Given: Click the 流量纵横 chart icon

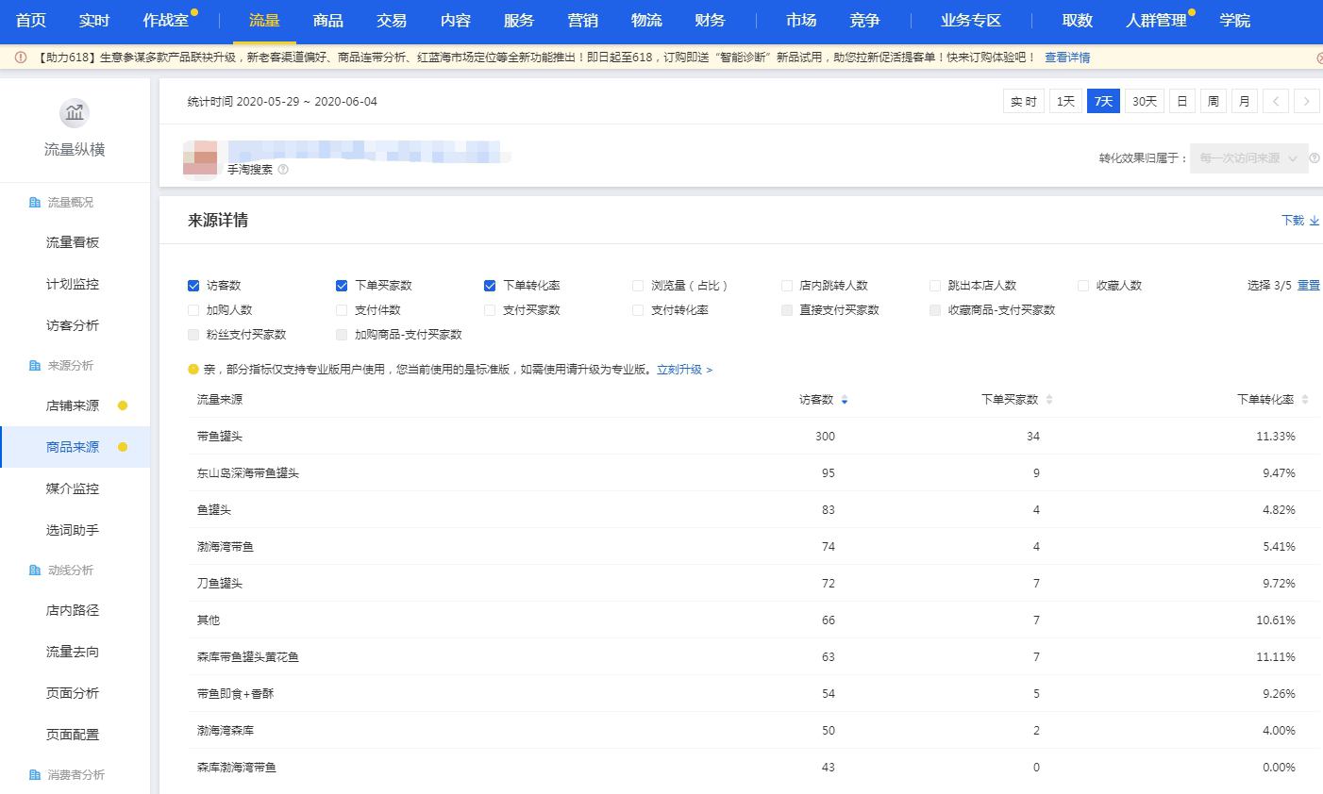Looking at the screenshot, I should point(75,113).
